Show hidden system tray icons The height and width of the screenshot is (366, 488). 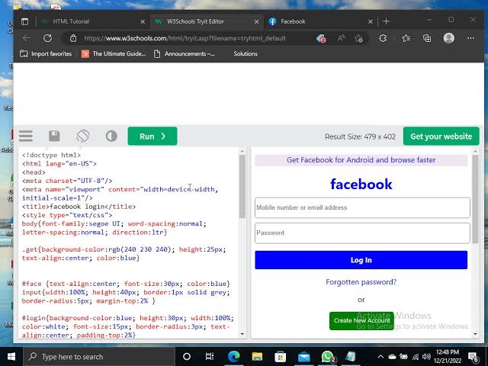[x=380, y=357]
